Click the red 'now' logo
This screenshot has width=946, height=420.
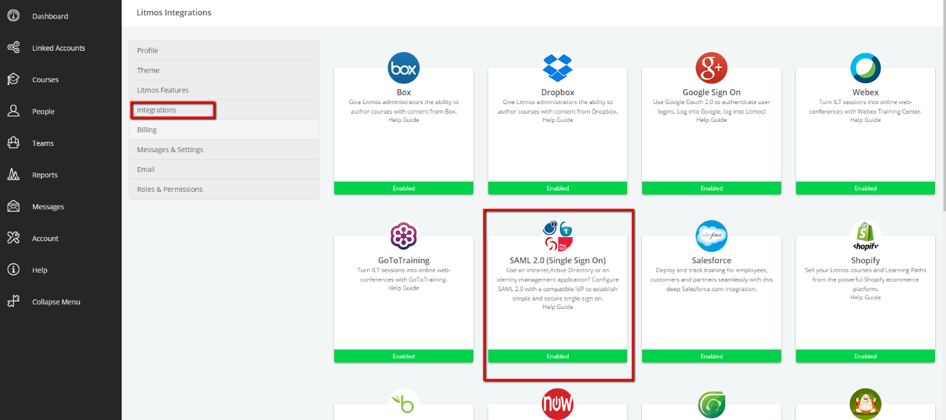[558, 404]
